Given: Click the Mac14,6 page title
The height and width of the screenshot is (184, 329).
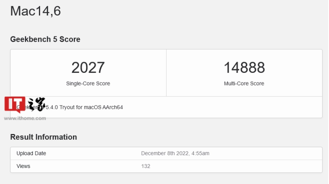Looking at the screenshot, I should pos(35,11).
